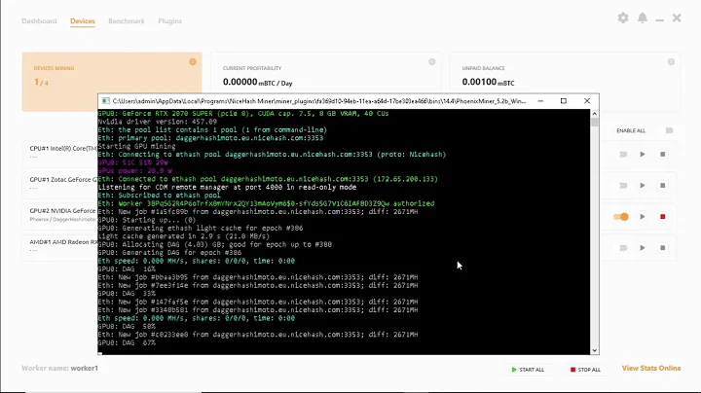The image size is (701, 393).
Task: Close the PhoenixMiner console window
Action: point(587,101)
